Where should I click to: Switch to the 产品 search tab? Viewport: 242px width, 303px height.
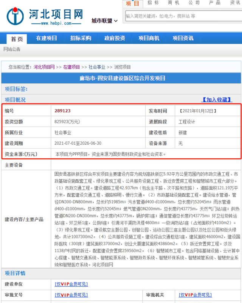(x=214, y=3)
